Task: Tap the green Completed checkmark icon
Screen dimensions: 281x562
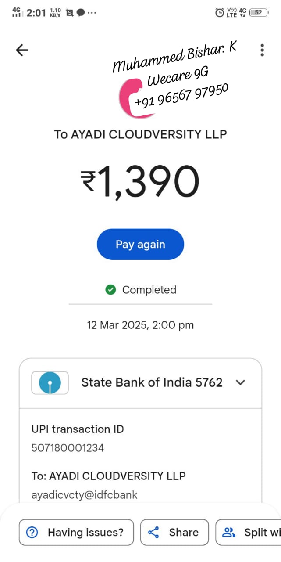Action: coord(110,290)
